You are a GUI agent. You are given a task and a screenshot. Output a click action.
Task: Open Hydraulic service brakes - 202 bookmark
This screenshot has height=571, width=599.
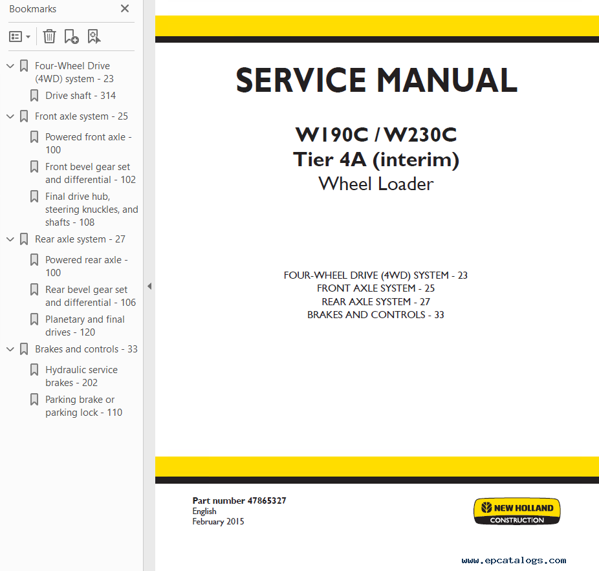(x=82, y=376)
